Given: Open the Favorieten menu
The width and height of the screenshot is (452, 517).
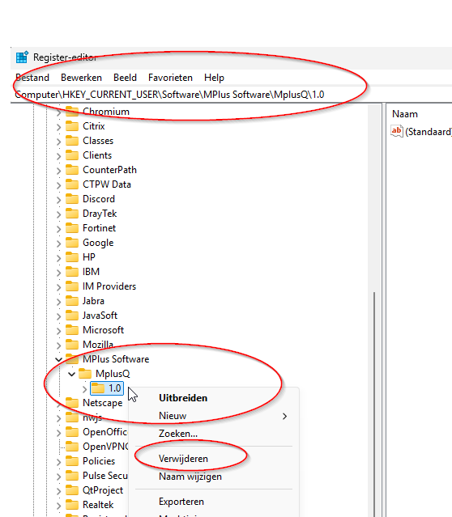Looking at the screenshot, I should tap(170, 78).
